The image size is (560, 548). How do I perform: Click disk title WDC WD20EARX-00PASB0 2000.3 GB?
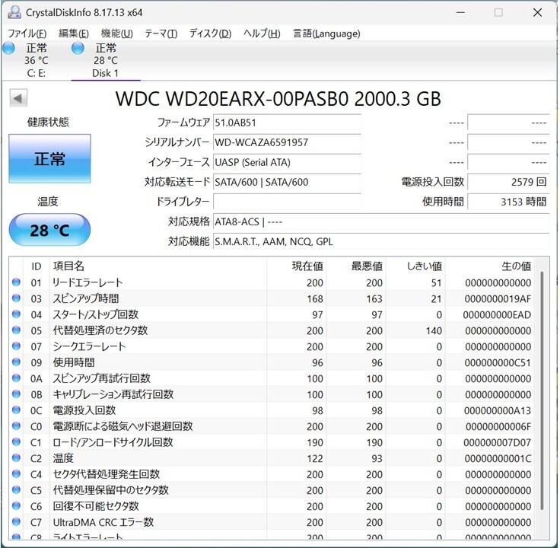(x=278, y=99)
